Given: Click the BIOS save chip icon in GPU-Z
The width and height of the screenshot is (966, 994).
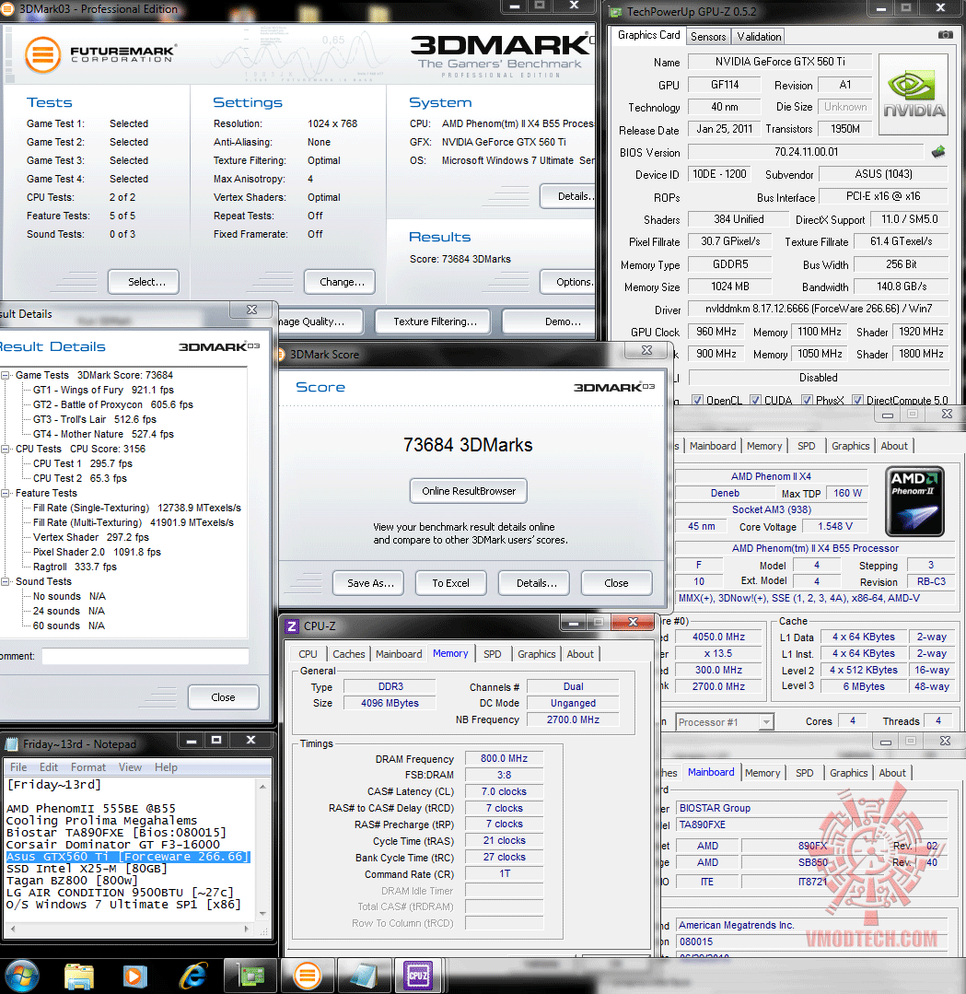Looking at the screenshot, I should tap(938, 152).
